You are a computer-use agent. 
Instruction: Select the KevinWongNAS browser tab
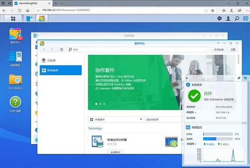pos(32,3)
